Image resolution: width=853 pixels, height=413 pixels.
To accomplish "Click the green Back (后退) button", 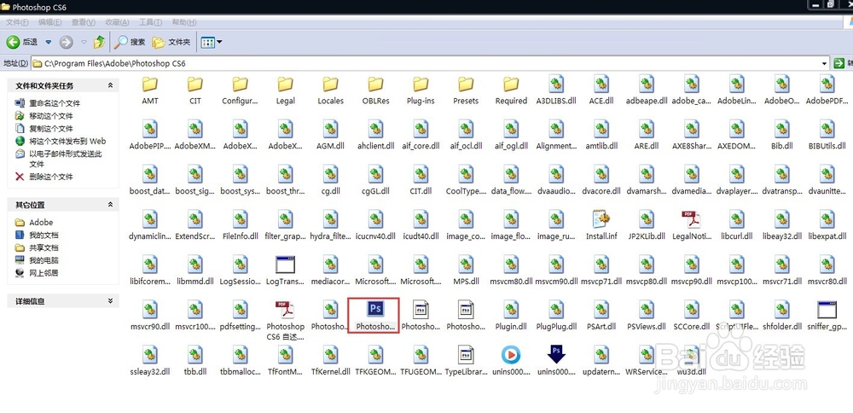I will pos(22,42).
